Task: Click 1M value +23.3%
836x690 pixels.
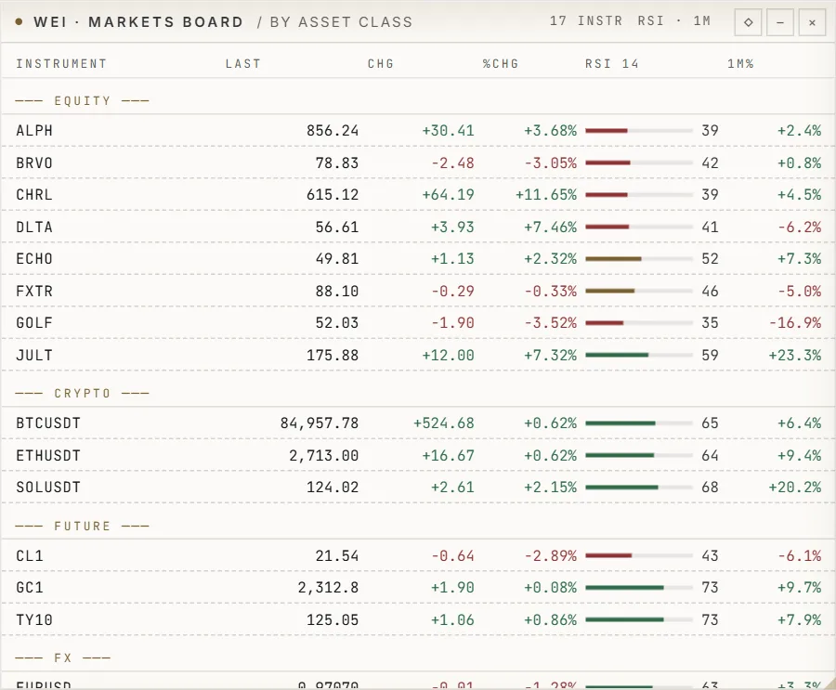Action: click(x=795, y=355)
